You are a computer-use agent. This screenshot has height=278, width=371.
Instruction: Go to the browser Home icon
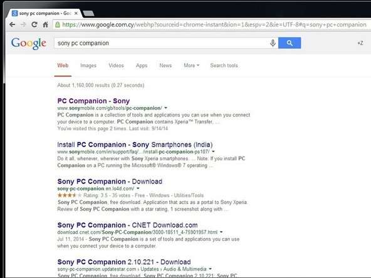(45, 24)
